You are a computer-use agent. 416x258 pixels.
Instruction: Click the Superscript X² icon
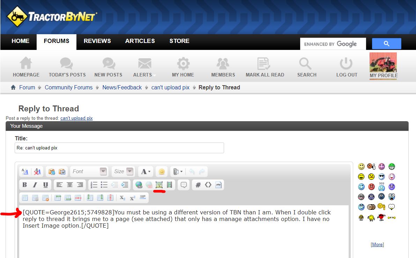(132, 198)
